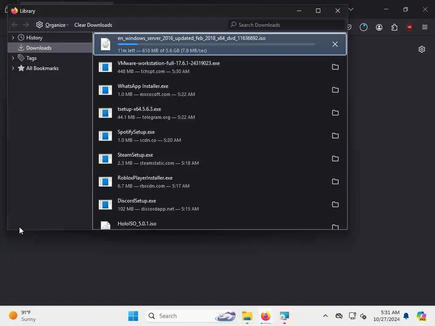Select History in the Library sidebar

tap(34, 38)
